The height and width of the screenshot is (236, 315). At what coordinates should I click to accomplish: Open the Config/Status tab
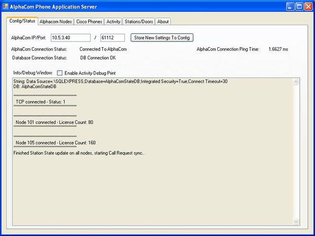coord(22,21)
